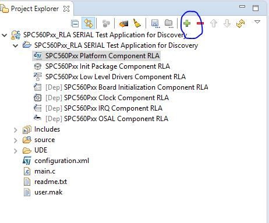Close the Project Explorer tab
The width and height of the screenshot is (269, 223).
66,9
